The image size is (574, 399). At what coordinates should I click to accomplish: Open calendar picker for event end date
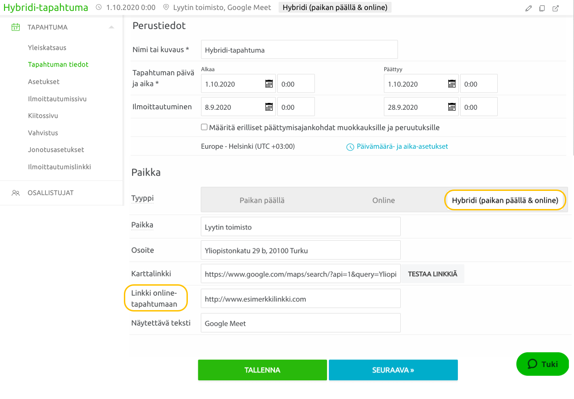click(452, 84)
